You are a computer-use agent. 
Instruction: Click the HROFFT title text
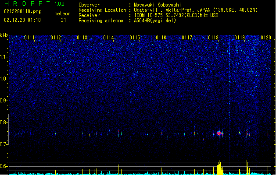point(27,3)
